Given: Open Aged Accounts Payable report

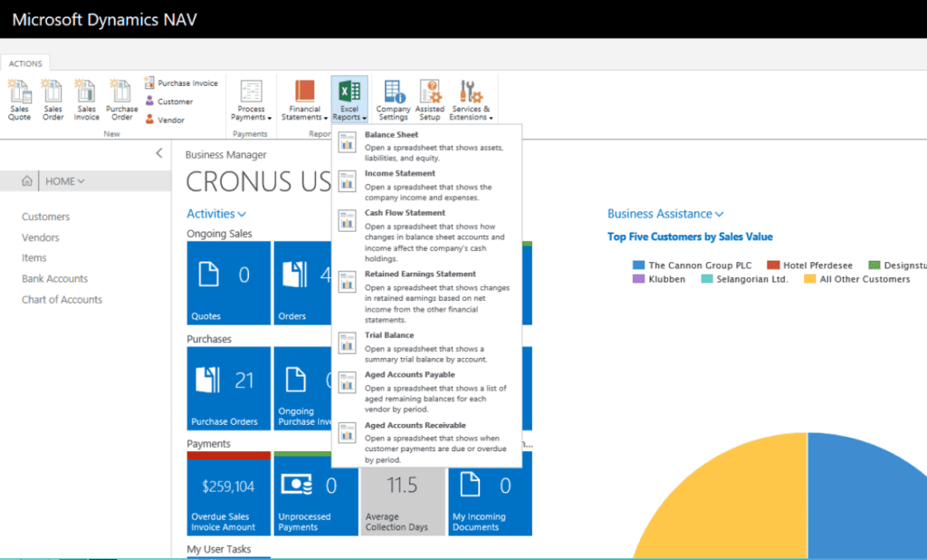Looking at the screenshot, I should point(427,391).
